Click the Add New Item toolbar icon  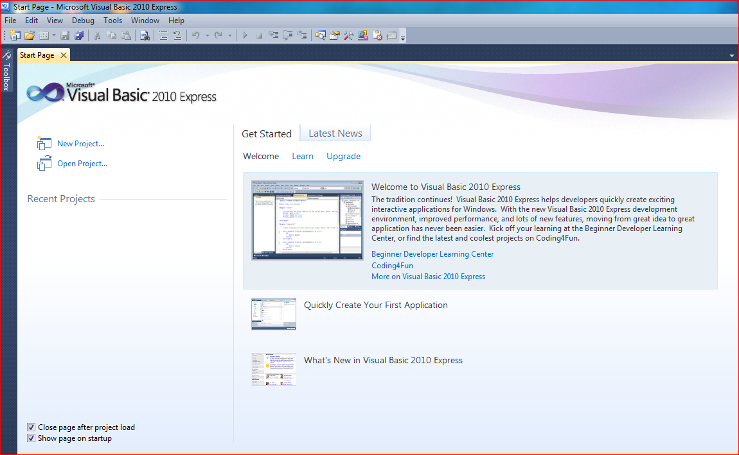(44, 35)
